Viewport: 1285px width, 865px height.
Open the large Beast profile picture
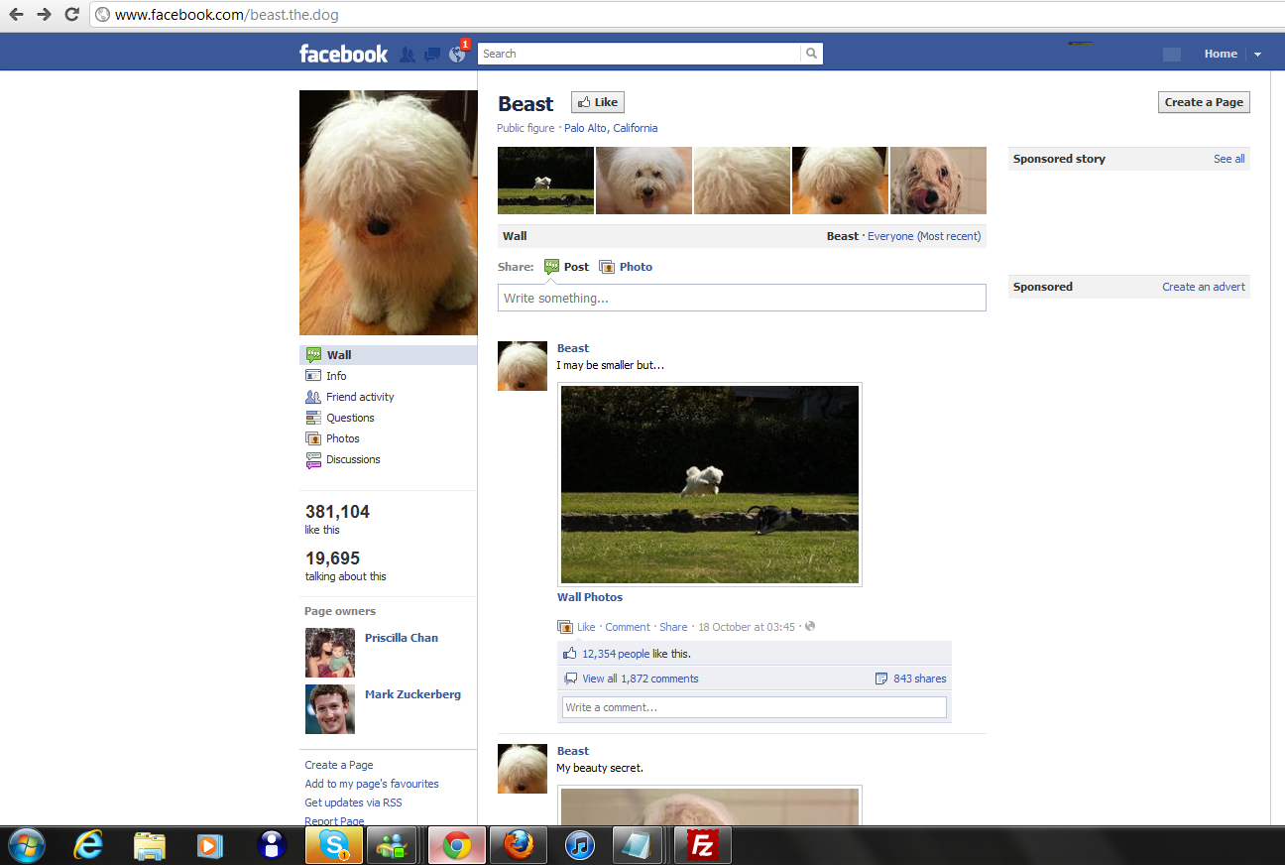coord(389,213)
